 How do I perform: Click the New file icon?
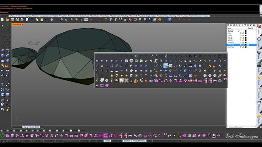pyautogui.click(x=2, y=20)
